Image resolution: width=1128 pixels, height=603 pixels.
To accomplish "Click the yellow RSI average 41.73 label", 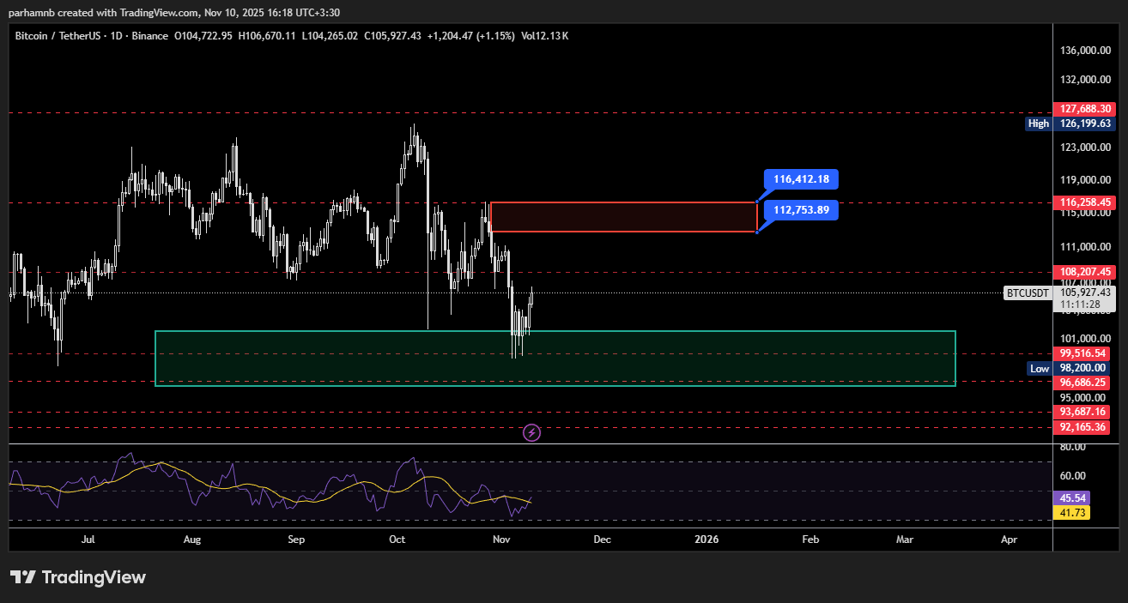I will [1073, 512].
